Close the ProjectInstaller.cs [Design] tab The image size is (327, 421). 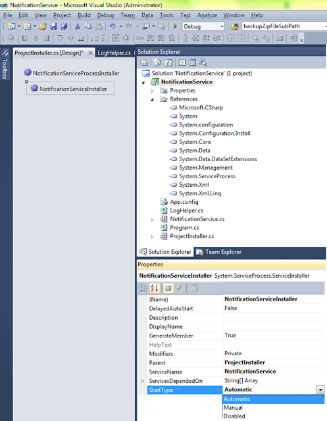click(x=91, y=53)
